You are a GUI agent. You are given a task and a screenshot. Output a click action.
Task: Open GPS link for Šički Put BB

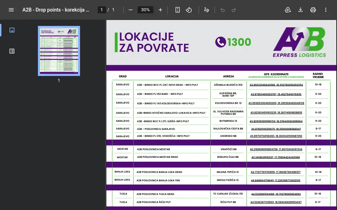[276, 202]
